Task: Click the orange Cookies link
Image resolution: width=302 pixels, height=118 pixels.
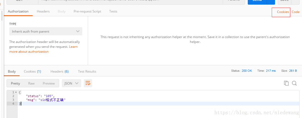Action: tap(283, 12)
